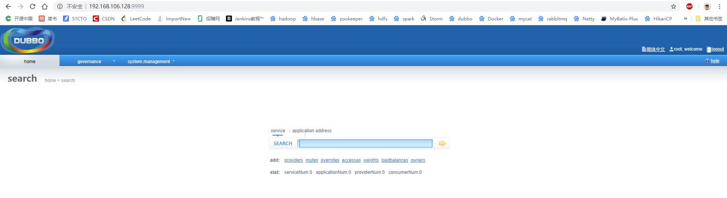Image resolution: width=727 pixels, height=198 pixels.
Task: Open the LeetCode bookmark
Action: tap(136, 19)
